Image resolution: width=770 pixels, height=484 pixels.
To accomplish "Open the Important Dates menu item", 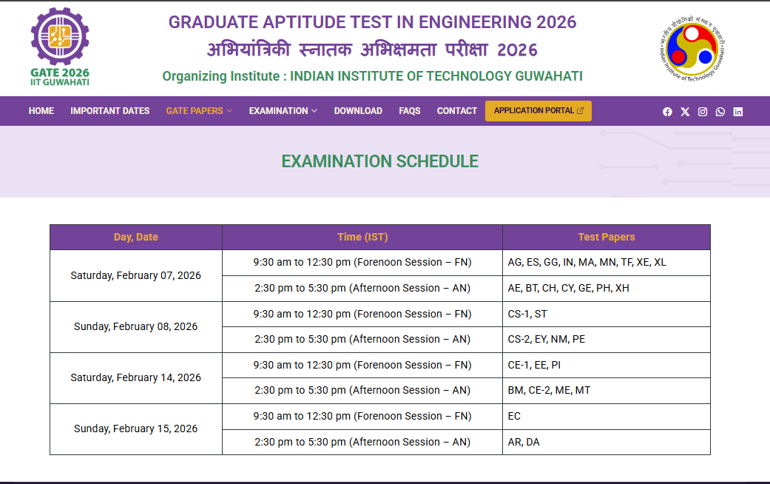I will [x=110, y=111].
